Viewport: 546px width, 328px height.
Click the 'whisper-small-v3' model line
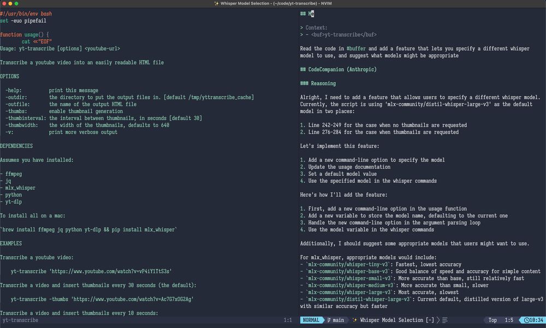coord(412,278)
